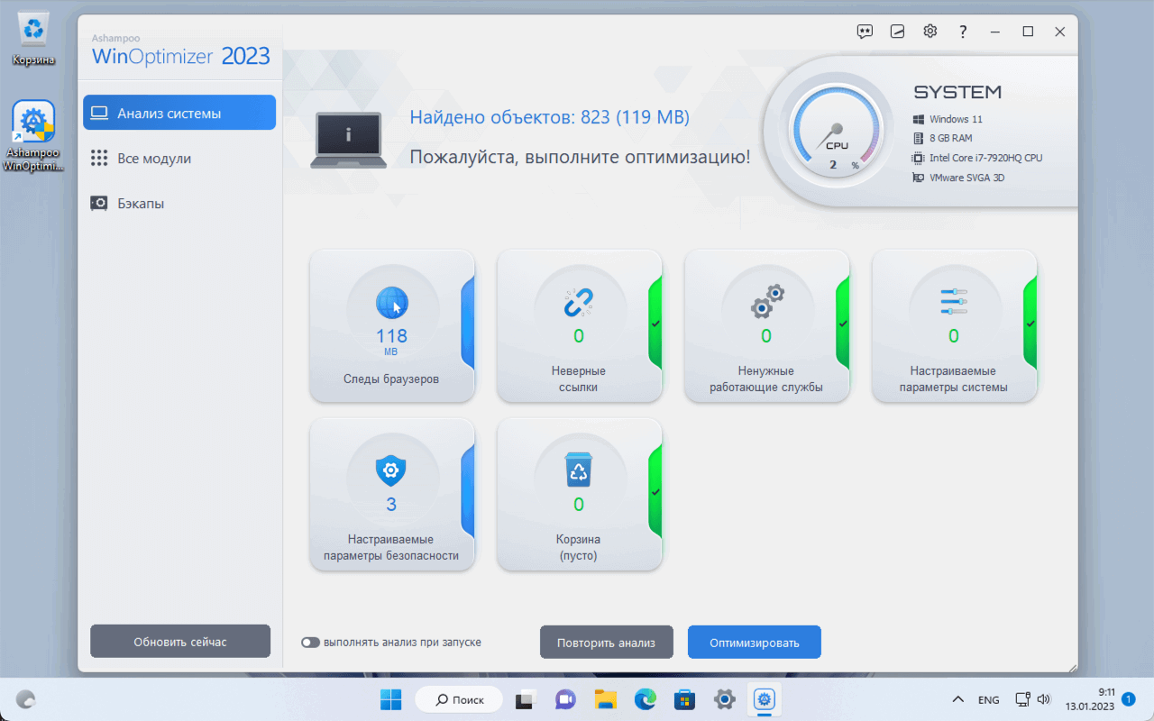
Task: Click the network icon in system tray
Action: click(1022, 699)
